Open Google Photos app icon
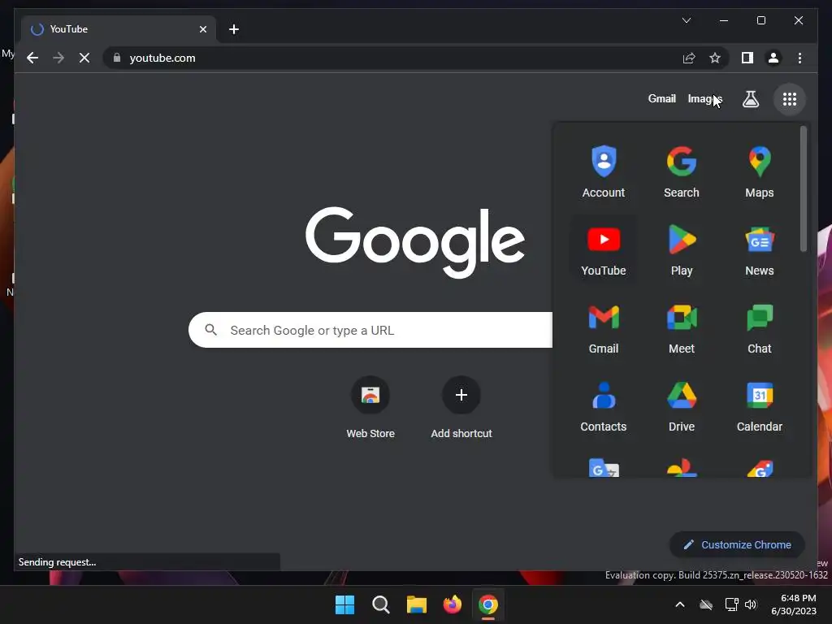This screenshot has width=832, height=624. pyautogui.click(x=682, y=467)
